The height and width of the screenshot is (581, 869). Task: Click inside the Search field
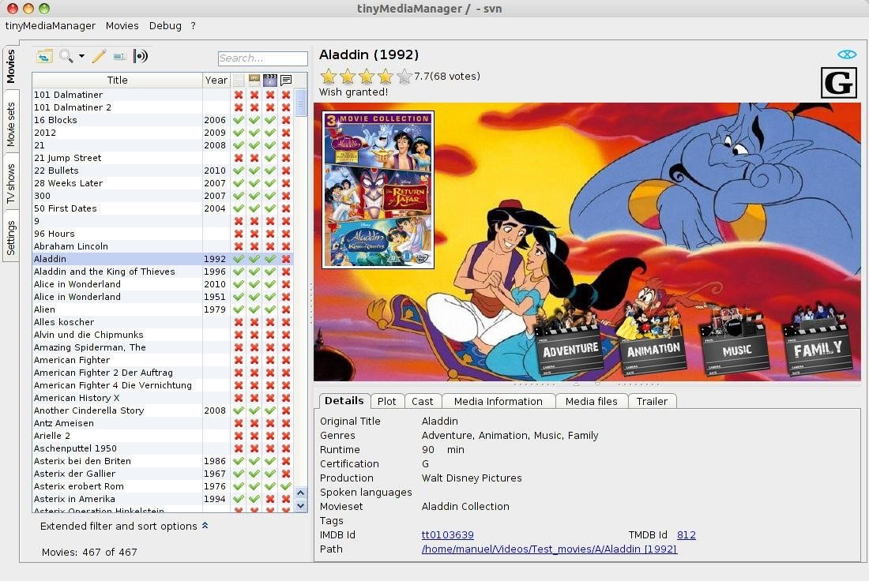point(263,58)
